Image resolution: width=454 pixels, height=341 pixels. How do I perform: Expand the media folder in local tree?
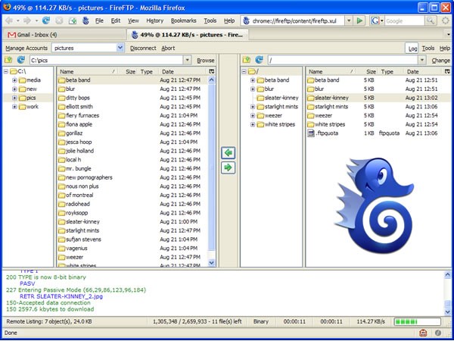tap(14, 80)
